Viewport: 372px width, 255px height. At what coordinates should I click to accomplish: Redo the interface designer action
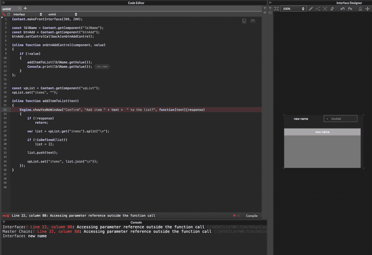[350, 9]
